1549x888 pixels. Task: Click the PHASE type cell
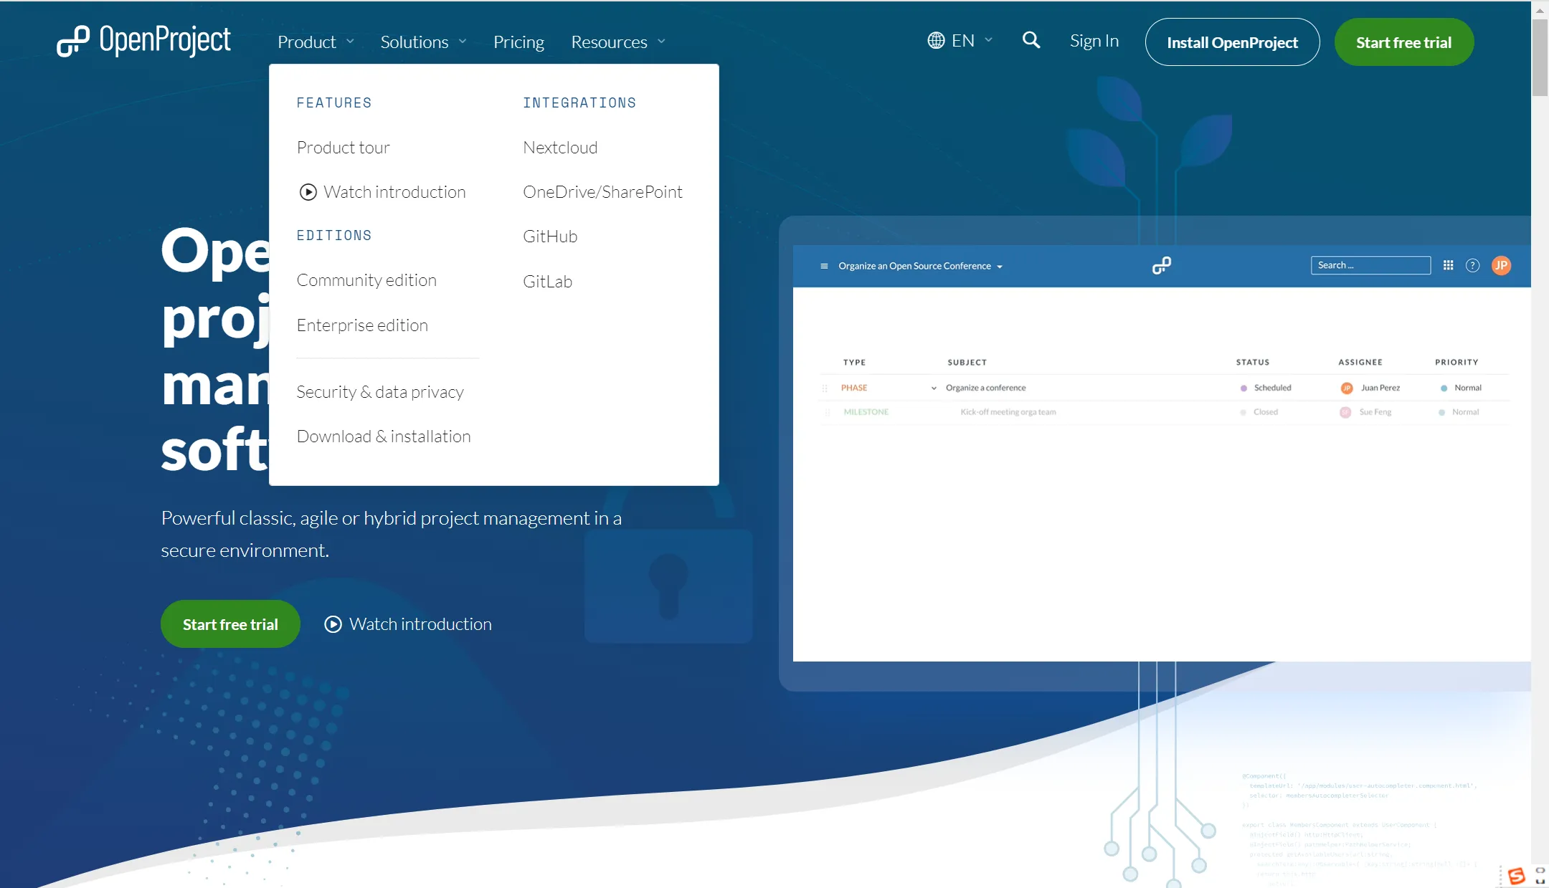[x=854, y=388]
